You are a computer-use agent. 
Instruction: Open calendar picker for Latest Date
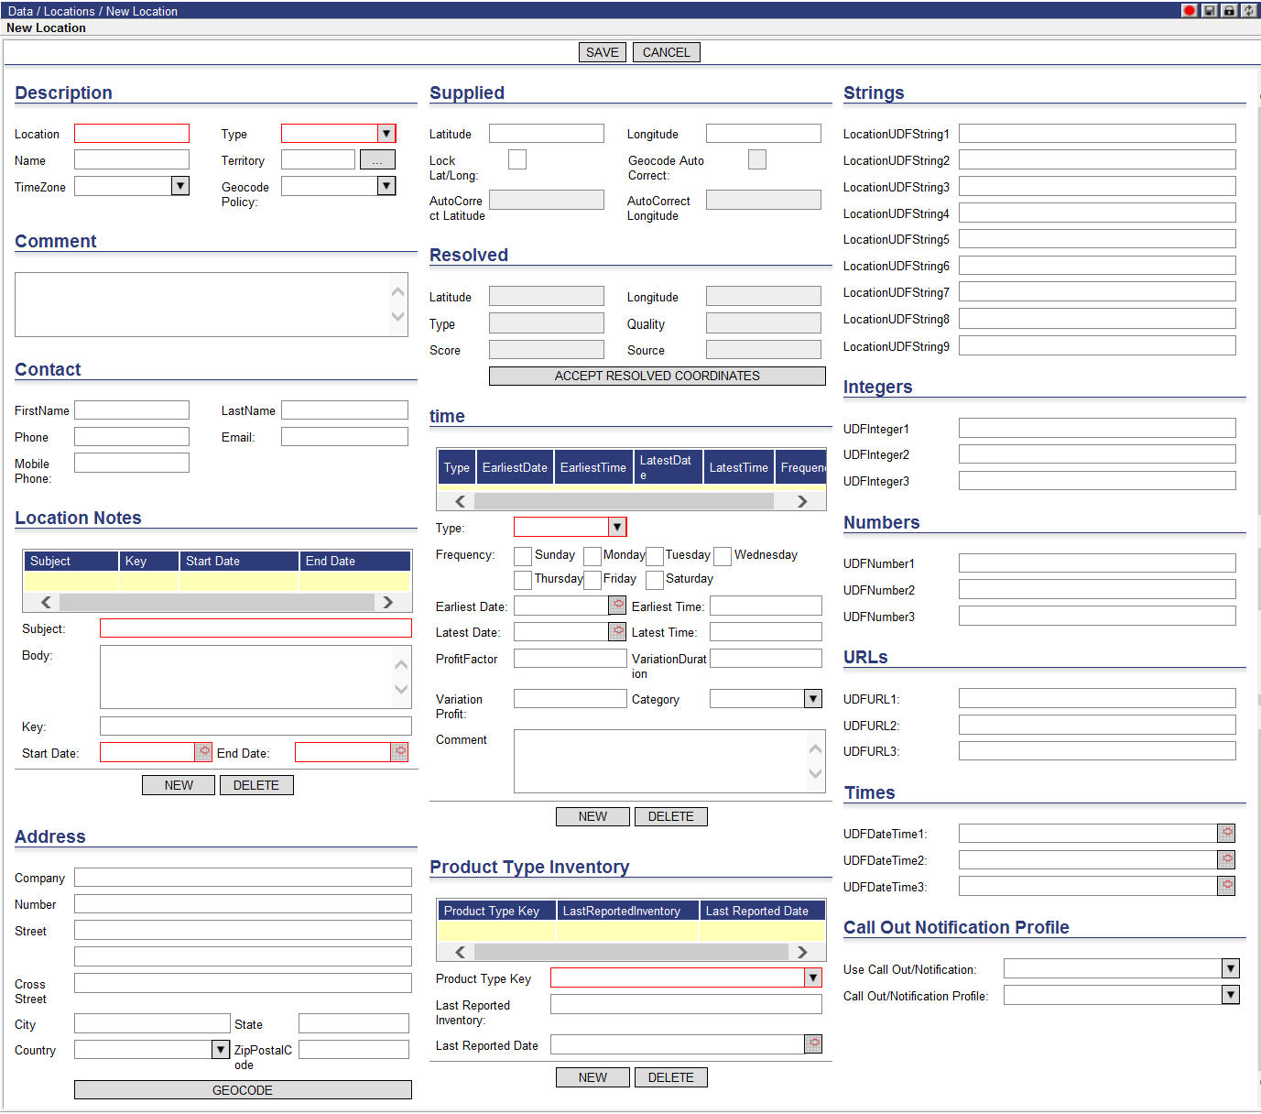[618, 631]
